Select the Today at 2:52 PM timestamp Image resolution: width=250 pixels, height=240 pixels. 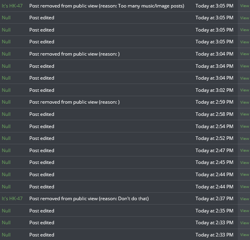(215, 138)
